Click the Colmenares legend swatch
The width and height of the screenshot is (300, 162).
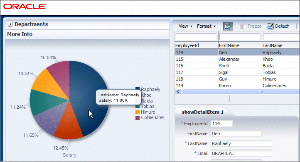138,118
